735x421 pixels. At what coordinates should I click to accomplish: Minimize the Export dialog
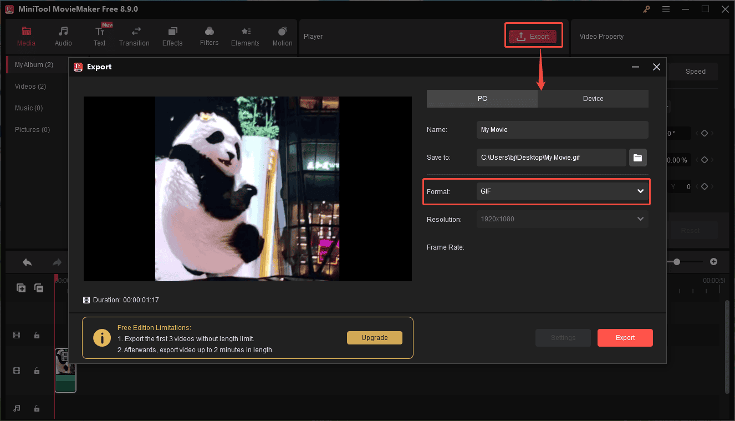tap(635, 67)
